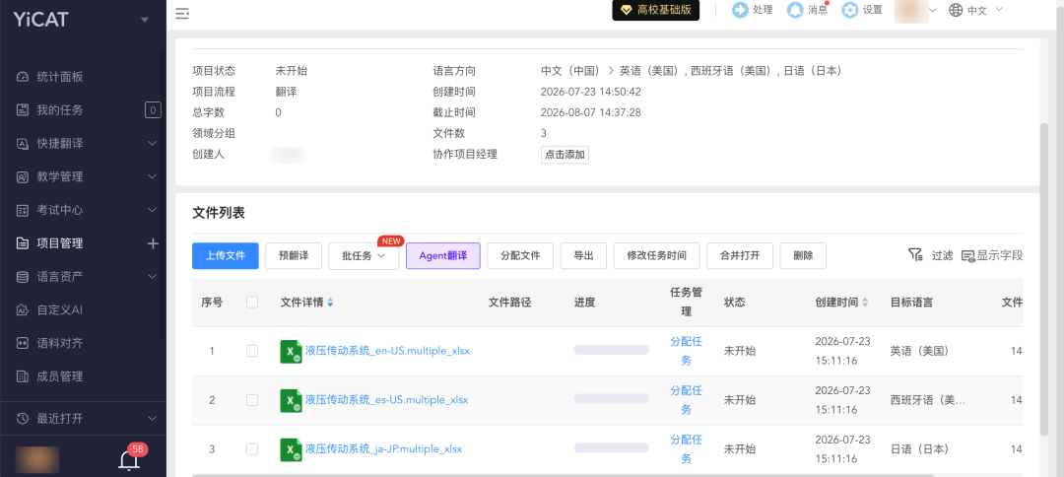Open the 统计面板 dashboard icon
Screen dimensions: 1064x477
tap(23, 77)
